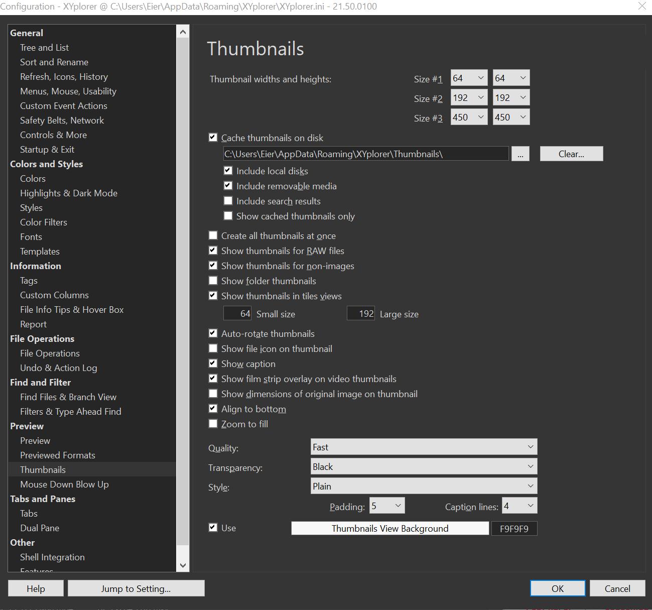Screen dimensions: 652x610
Task: Click the Clear... cache button
Action: point(571,154)
